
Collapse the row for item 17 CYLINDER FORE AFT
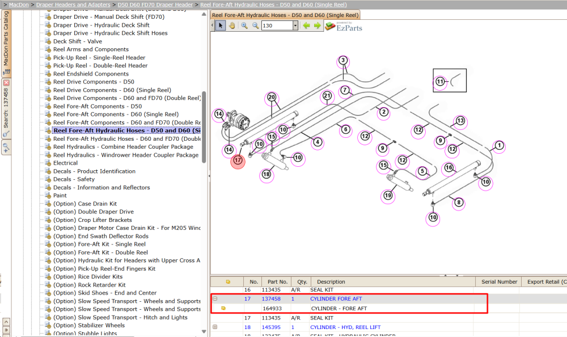(x=215, y=299)
